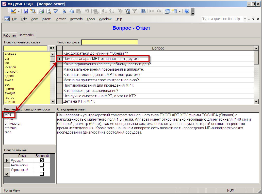Select the keyword 'transport' in the list
Viewport: 262px width, 194px height.
coord(11,72)
